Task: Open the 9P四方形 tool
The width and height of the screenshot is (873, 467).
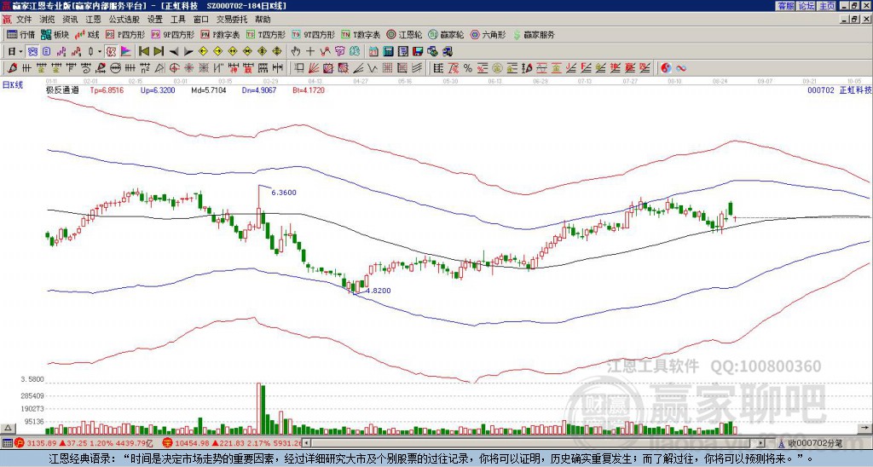Action: pyautogui.click(x=173, y=34)
